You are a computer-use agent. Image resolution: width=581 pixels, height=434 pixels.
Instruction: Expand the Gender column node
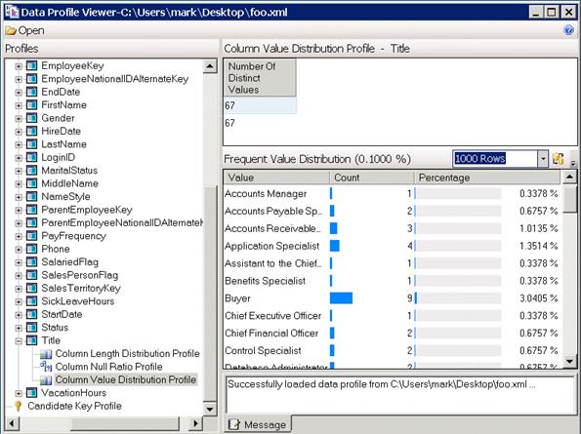click(x=19, y=118)
